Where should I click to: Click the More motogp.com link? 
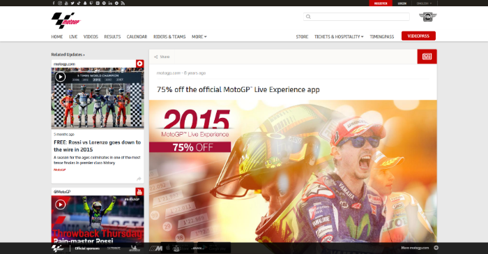[415, 248]
